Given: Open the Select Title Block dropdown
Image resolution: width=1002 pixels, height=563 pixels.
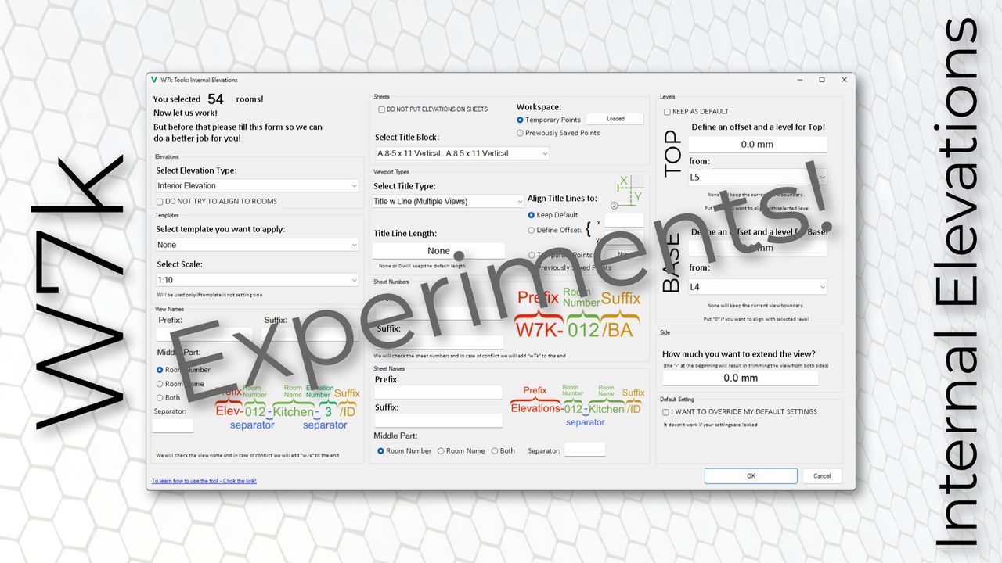Looking at the screenshot, I should click(x=462, y=153).
